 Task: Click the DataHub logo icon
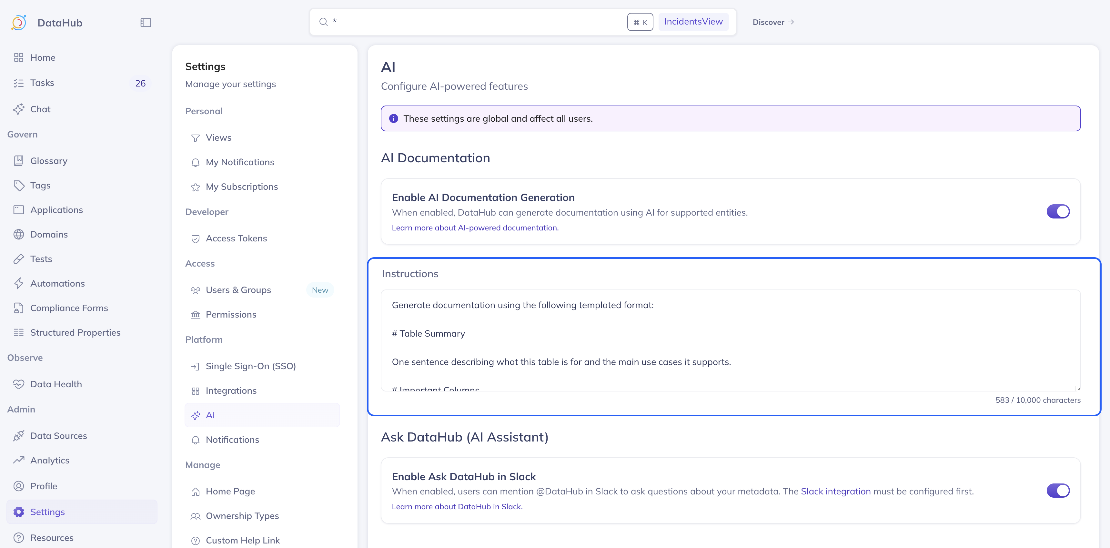tap(19, 22)
